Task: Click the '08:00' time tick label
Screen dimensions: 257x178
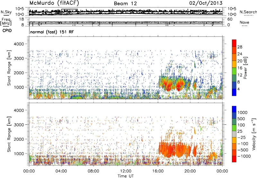Action: click(x=93, y=171)
